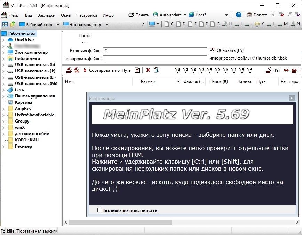This screenshot has height=235, width=302.
Task: Toggle the tree panel view icon
Action: tap(5, 24)
